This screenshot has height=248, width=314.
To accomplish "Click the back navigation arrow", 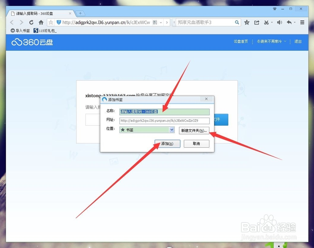I will click(x=12, y=22).
